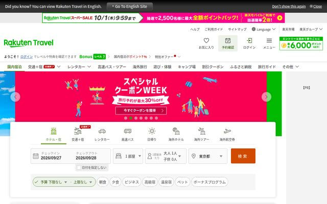327x204 pixels.
Task: Expand the 楽天グループ dropdown
Action: [x=311, y=30]
